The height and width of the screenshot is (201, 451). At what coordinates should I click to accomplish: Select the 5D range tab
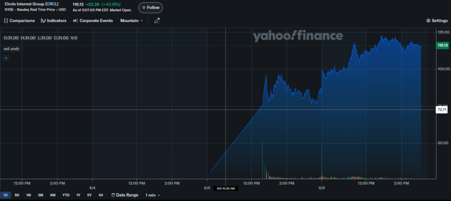[17, 195]
